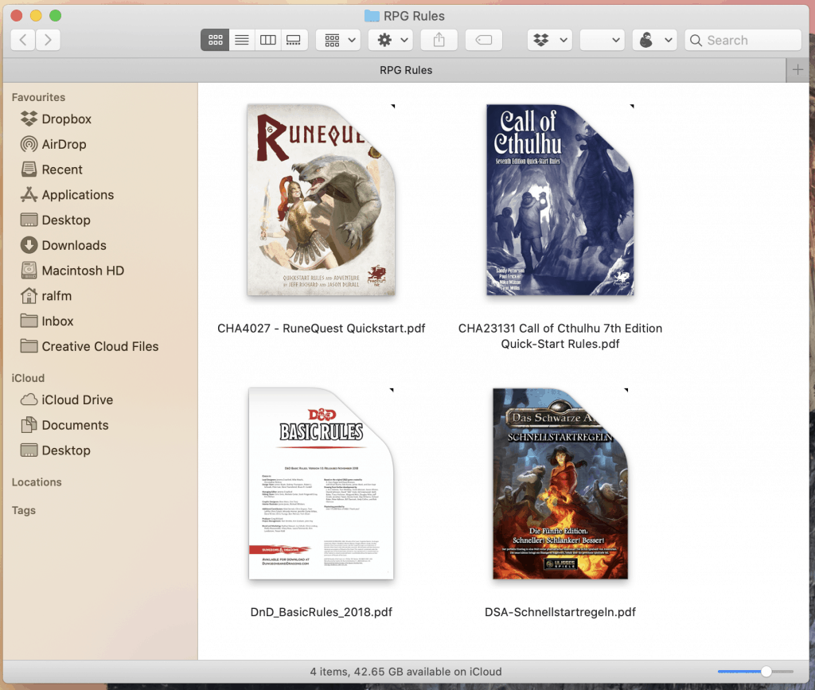Click the file name CHA4027 - RuneQuest Quickstart.pdf
The width and height of the screenshot is (815, 690).
[x=322, y=329]
